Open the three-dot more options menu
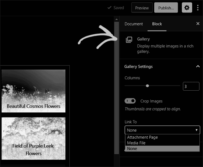203x167 pixels. (x=198, y=8)
